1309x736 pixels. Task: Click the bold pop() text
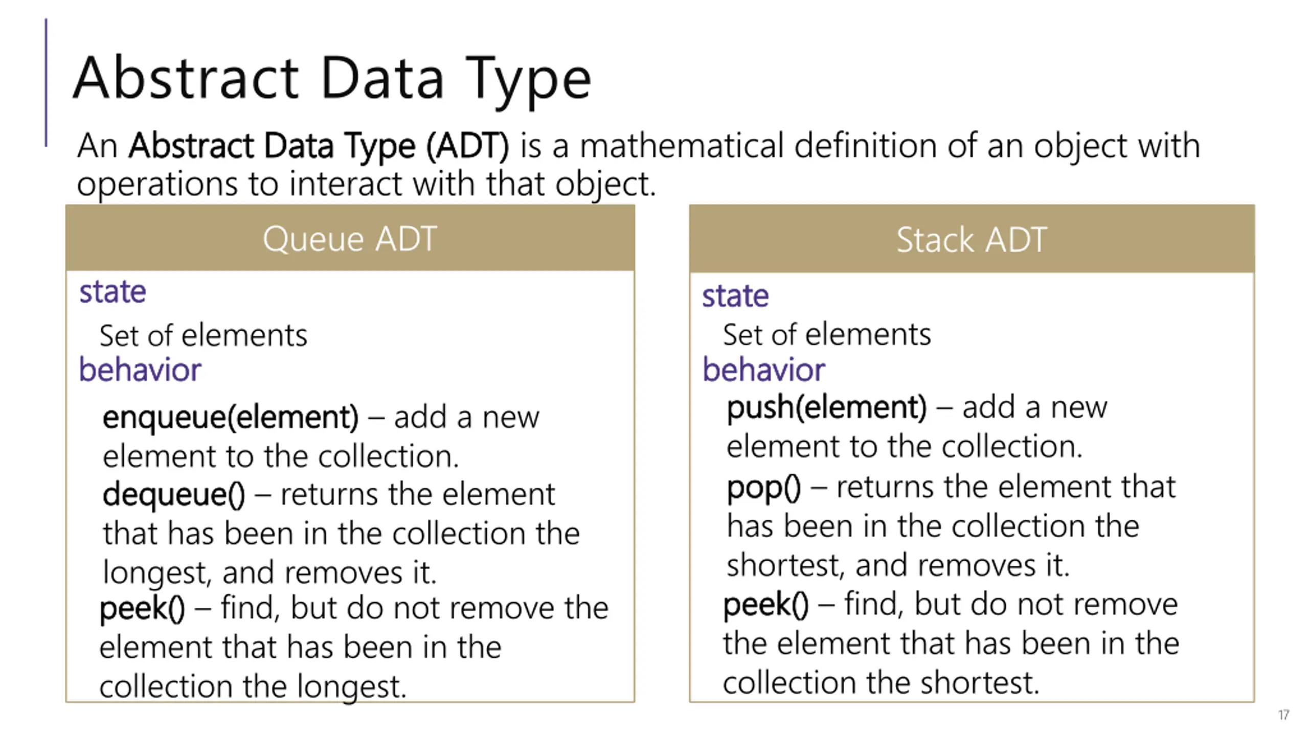tap(764, 489)
